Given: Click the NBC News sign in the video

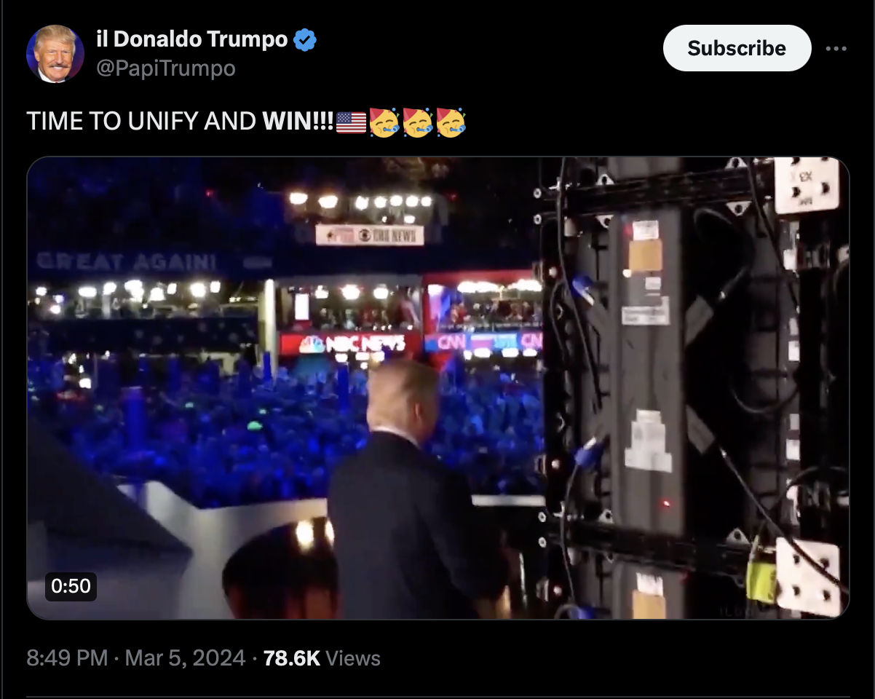Looking at the screenshot, I should (x=352, y=344).
